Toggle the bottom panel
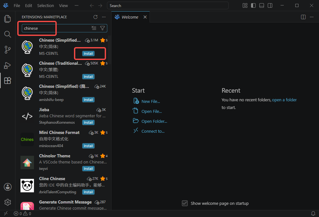The height and width of the screenshot is (217, 319). tap(262, 5)
